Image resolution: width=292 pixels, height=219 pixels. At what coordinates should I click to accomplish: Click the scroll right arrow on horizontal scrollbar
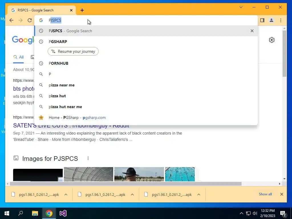[279, 184]
